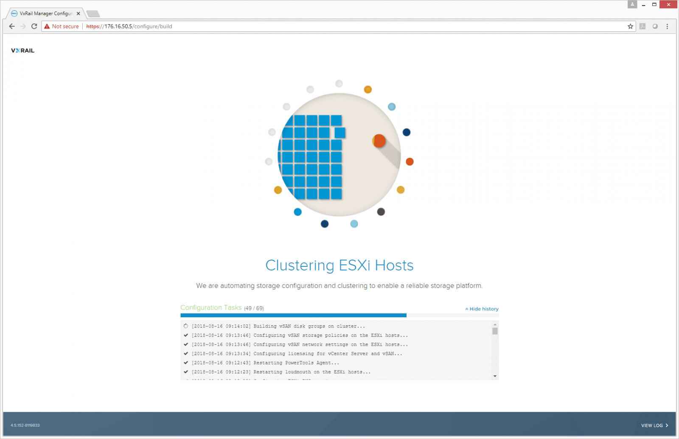The height and width of the screenshot is (439, 679).
Task: Click the Not secure warning icon
Action: 47,26
